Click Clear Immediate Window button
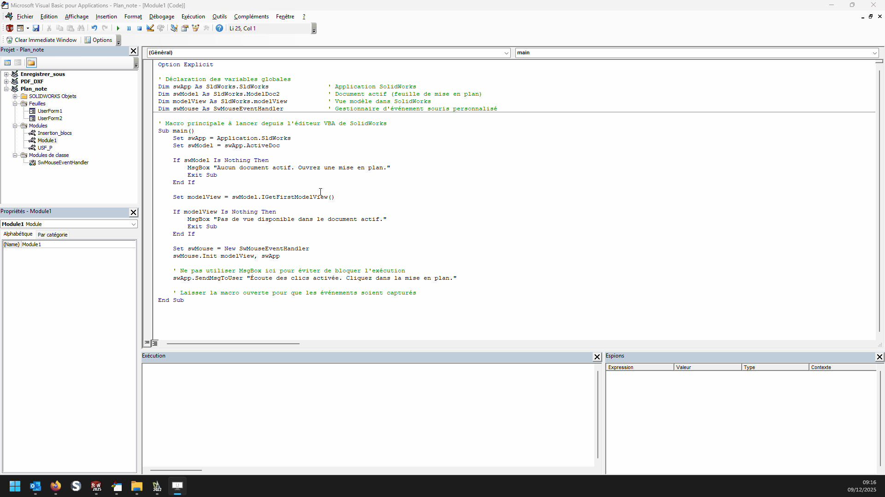The width and height of the screenshot is (885, 497). tap(41, 40)
